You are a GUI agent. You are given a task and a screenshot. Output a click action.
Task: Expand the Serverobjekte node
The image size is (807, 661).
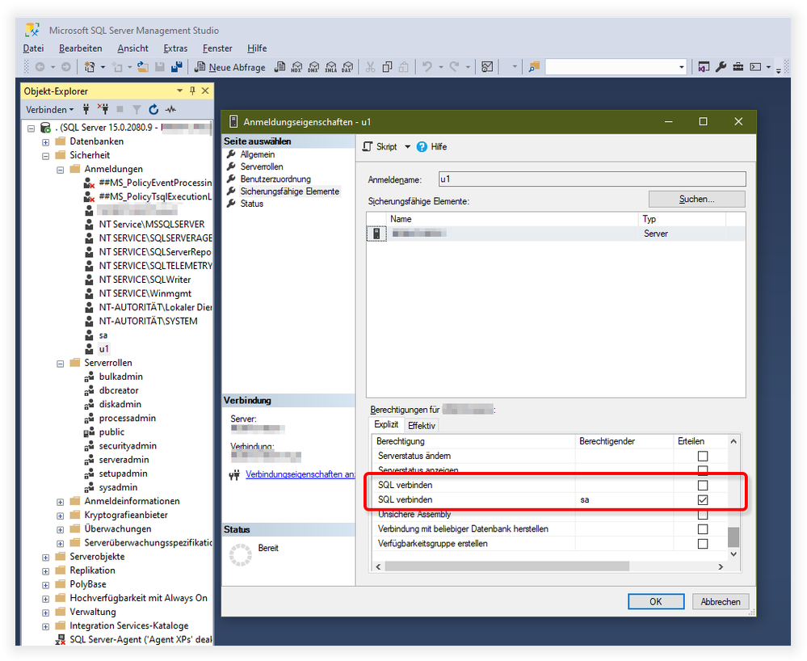[x=45, y=558]
